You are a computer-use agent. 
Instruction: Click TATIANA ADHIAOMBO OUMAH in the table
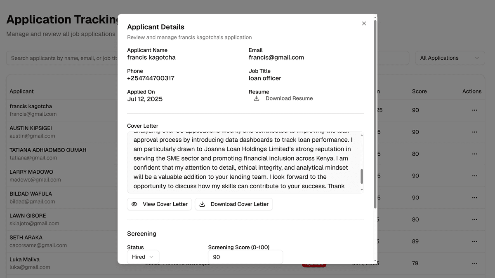(x=48, y=150)
